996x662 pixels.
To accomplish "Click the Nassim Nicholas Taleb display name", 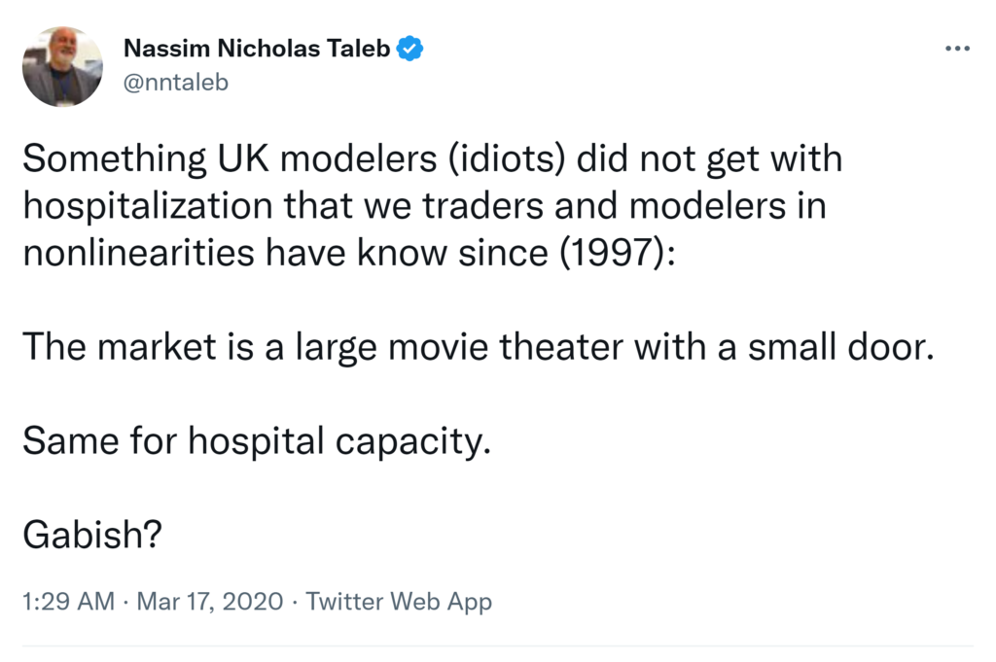I will click(x=257, y=49).
